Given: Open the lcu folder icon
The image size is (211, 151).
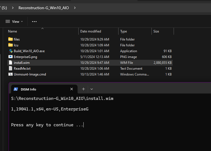Looking at the screenshot, I should [10, 45].
